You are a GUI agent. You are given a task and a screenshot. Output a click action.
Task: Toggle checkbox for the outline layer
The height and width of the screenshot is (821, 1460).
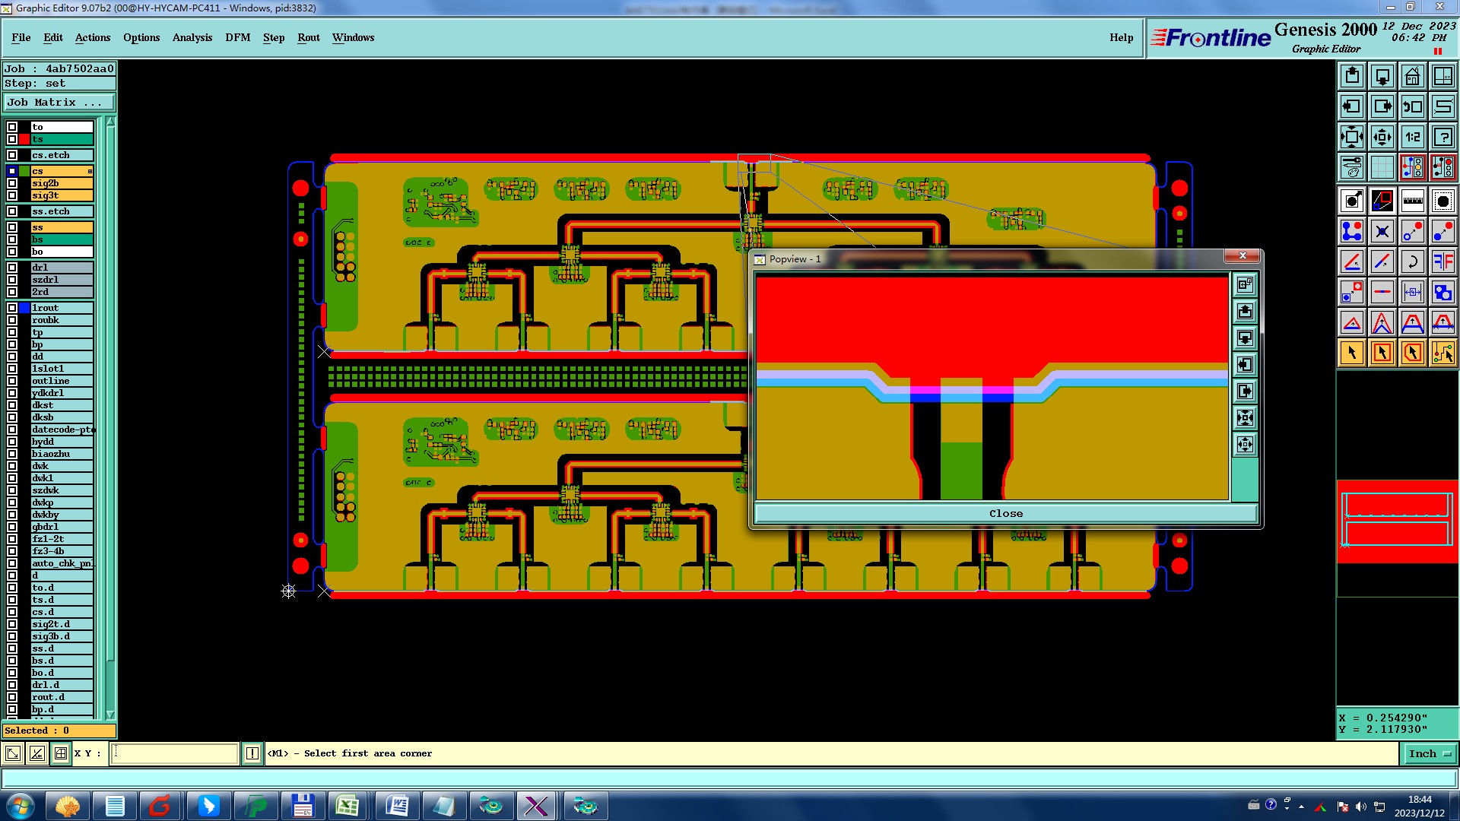pos(12,381)
